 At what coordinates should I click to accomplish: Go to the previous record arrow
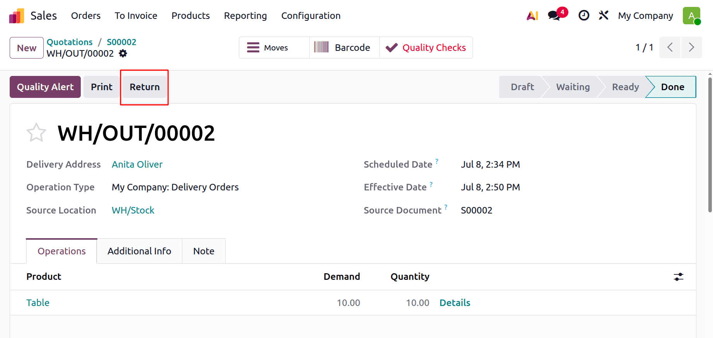[670, 47]
